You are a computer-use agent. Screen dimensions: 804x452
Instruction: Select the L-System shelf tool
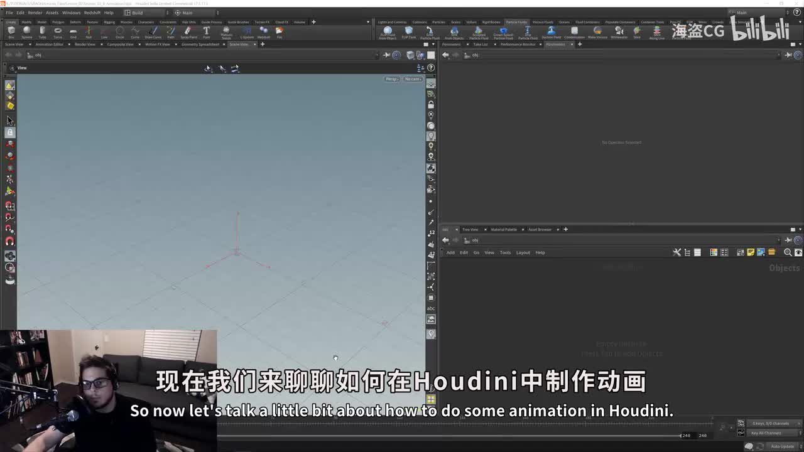coord(247,32)
